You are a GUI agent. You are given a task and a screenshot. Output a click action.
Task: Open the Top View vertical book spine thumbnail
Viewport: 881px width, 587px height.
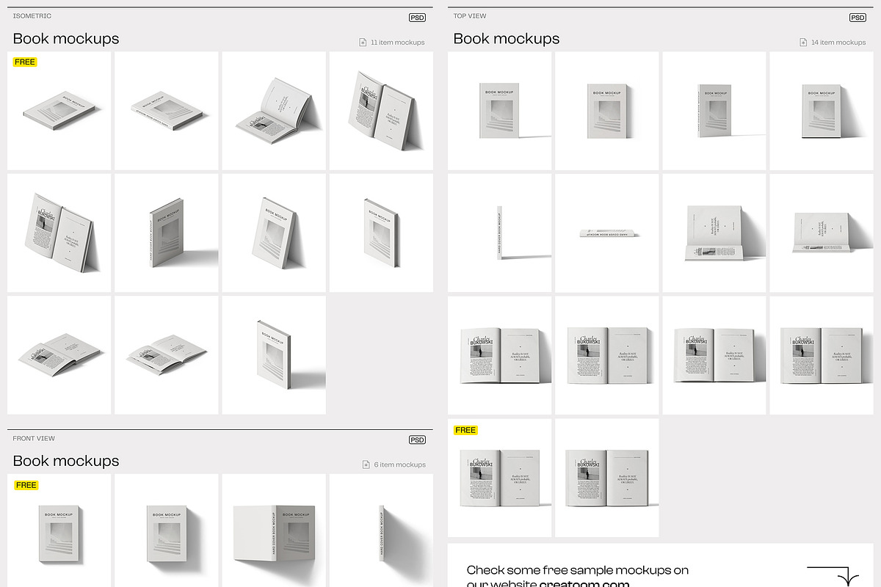coord(500,233)
